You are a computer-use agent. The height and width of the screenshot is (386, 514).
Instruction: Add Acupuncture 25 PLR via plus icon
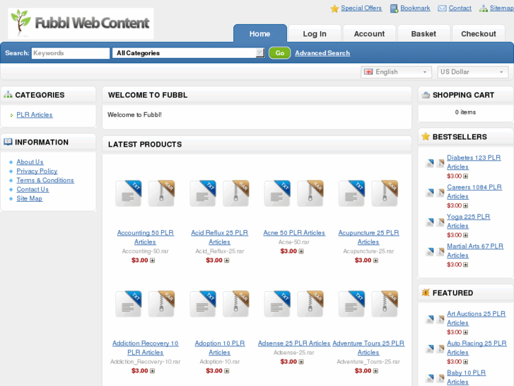coord(375,261)
